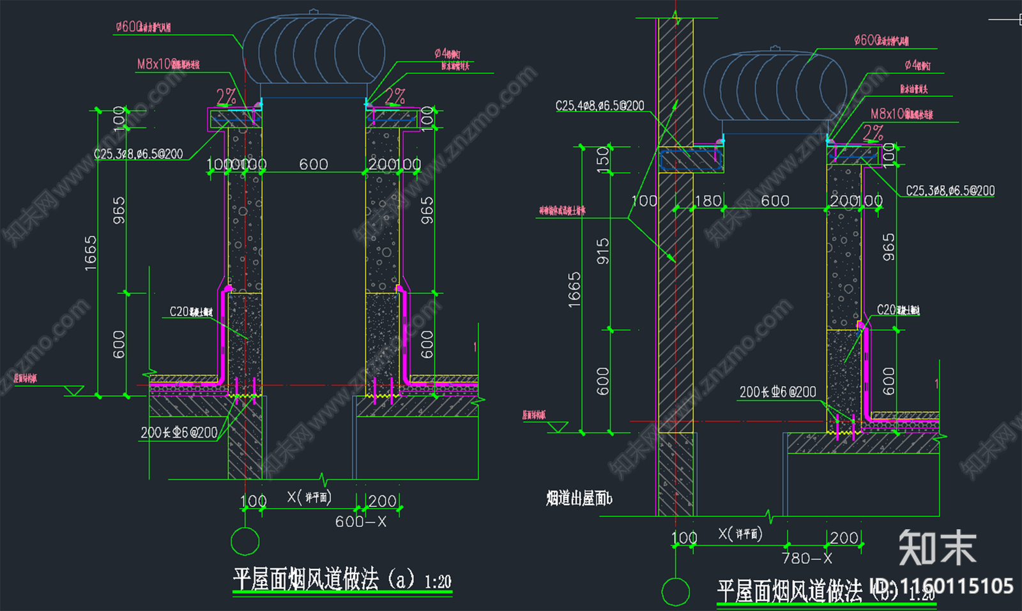Pick the M8x10 bolt label in detail (a)
Image resolution: width=1022 pixels, height=611 pixels.
tap(169, 64)
